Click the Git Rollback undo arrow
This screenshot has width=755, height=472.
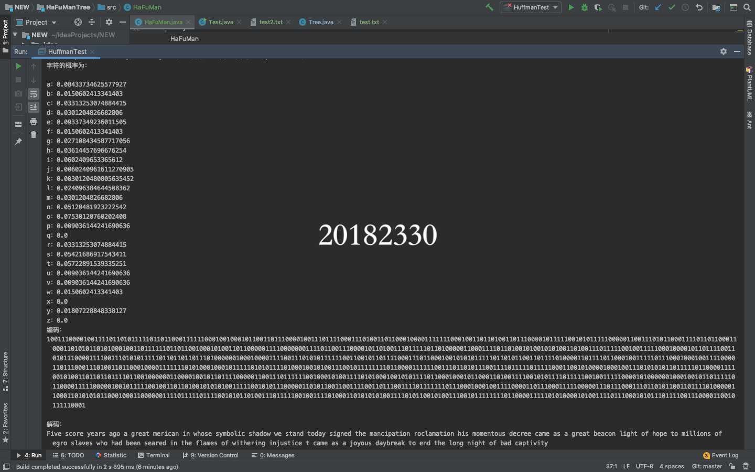coord(699,7)
